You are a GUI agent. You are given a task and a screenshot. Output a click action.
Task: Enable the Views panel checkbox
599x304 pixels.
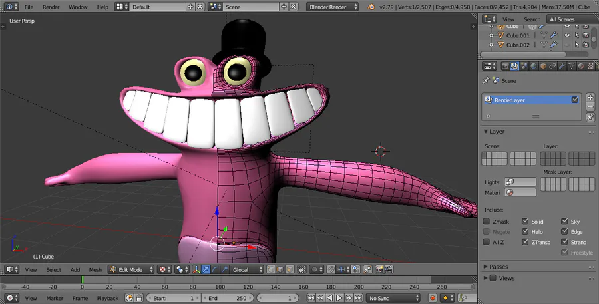[493, 278]
